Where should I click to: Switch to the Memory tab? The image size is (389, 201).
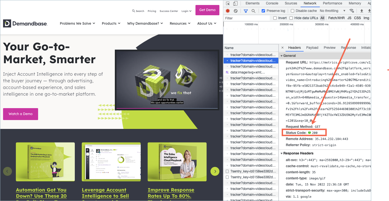(355, 3)
